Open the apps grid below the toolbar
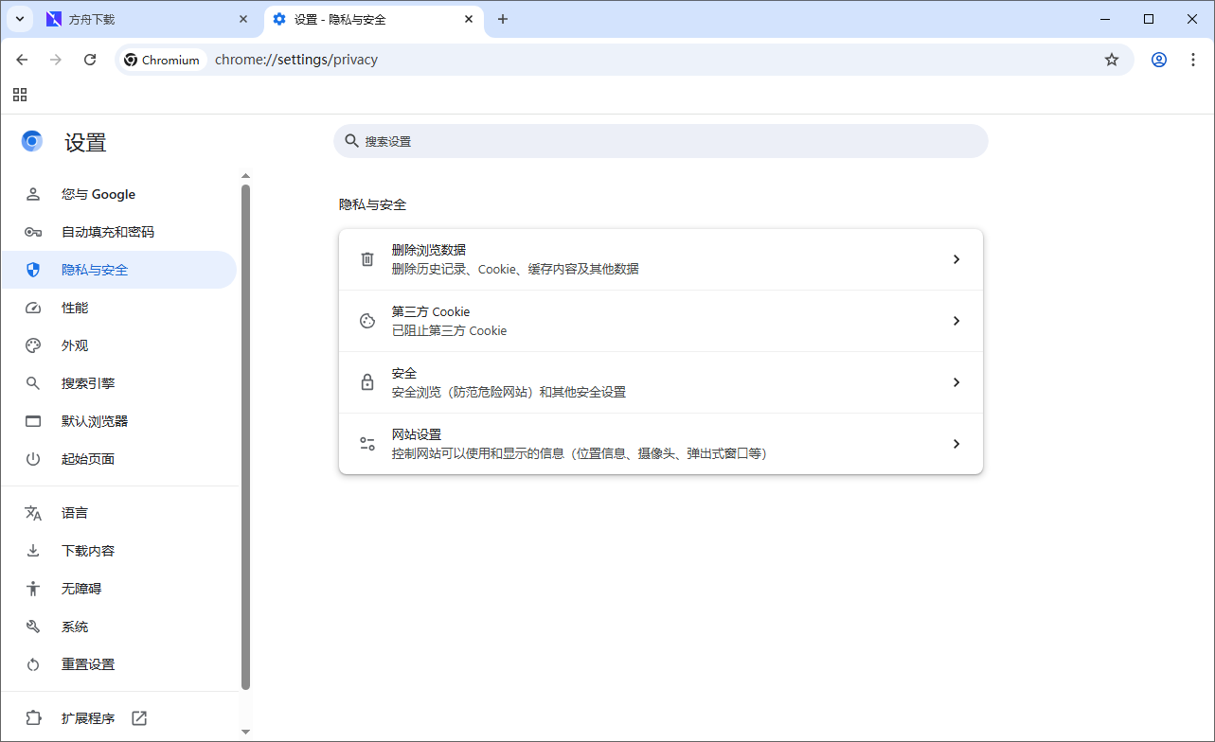This screenshot has height=742, width=1215. point(19,95)
